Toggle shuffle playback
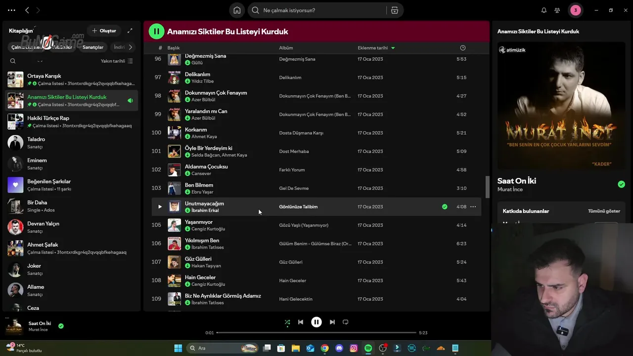Viewport: 633px width, 356px height. tap(287, 322)
